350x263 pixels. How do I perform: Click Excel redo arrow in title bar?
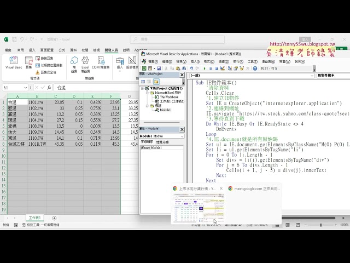(32, 39)
